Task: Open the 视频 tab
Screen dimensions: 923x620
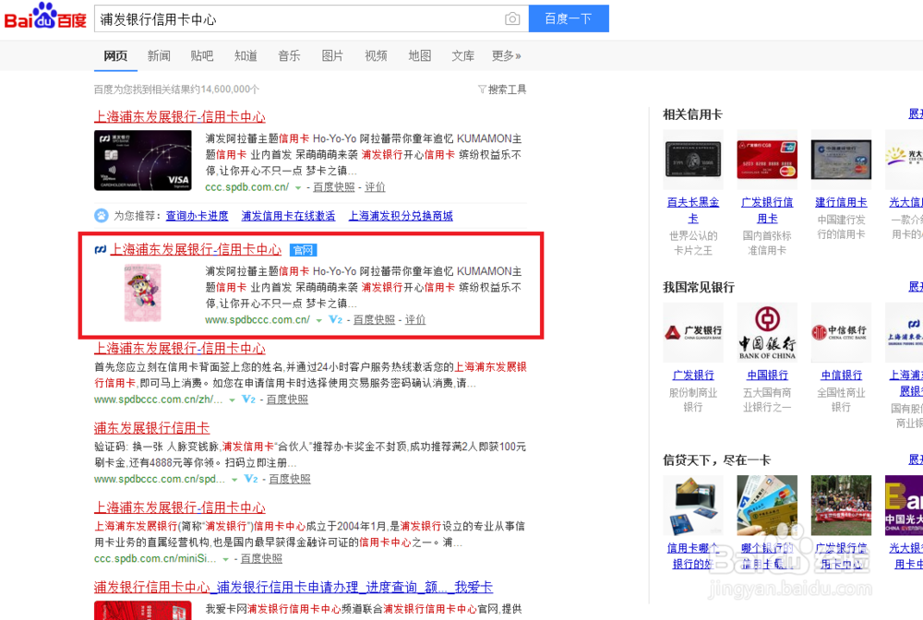Action: (377, 56)
